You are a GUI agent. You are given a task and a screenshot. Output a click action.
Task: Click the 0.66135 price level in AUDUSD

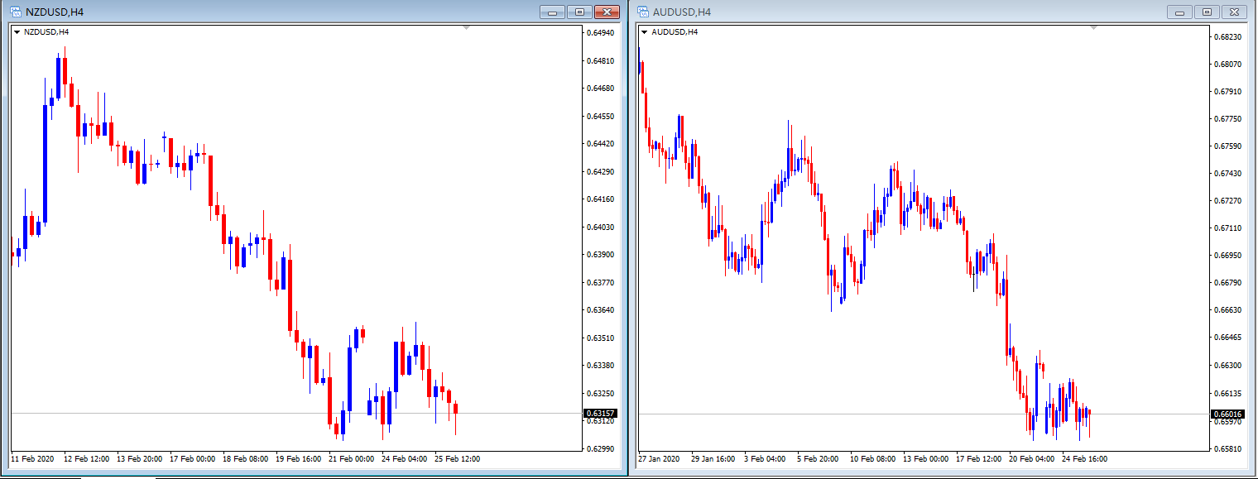click(1227, 394)
